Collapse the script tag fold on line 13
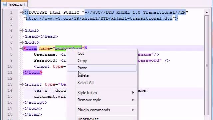This screenshot has height=120, width=213. click(21, 84)
